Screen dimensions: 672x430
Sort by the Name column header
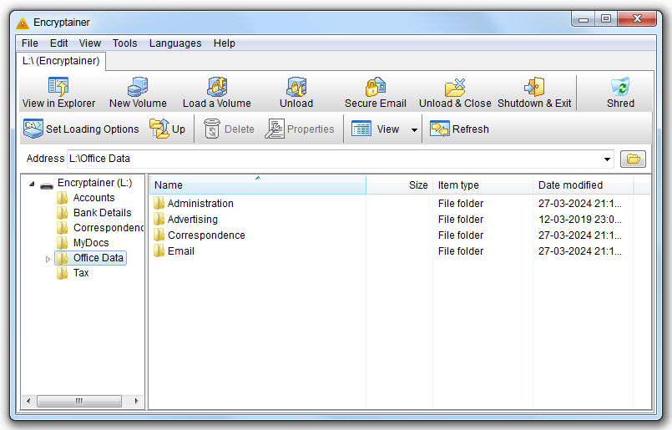click(258, 185)
